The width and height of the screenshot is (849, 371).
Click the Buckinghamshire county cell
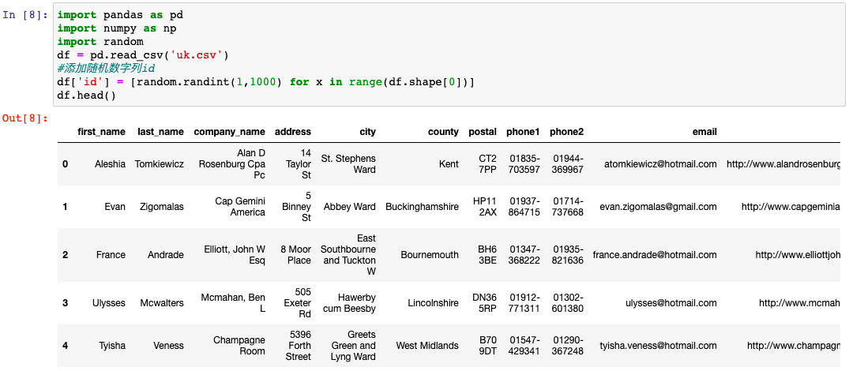(x=422, y=207)
